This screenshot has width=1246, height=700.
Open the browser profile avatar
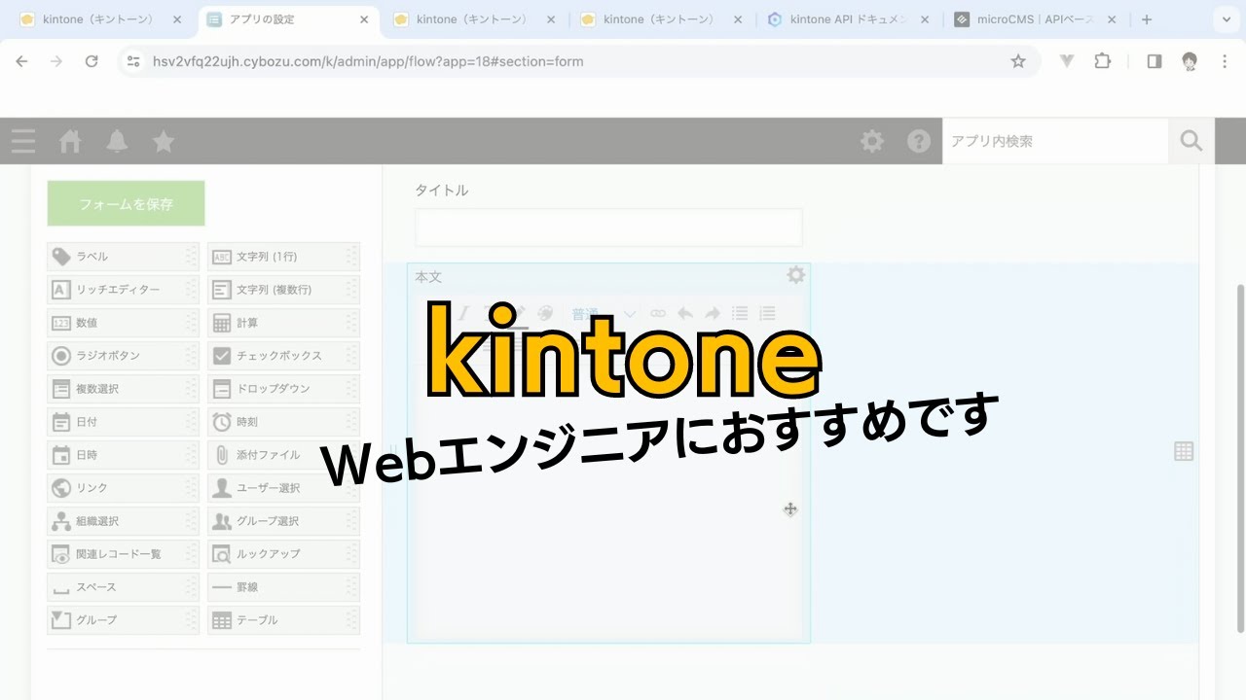coord(1190,61)
